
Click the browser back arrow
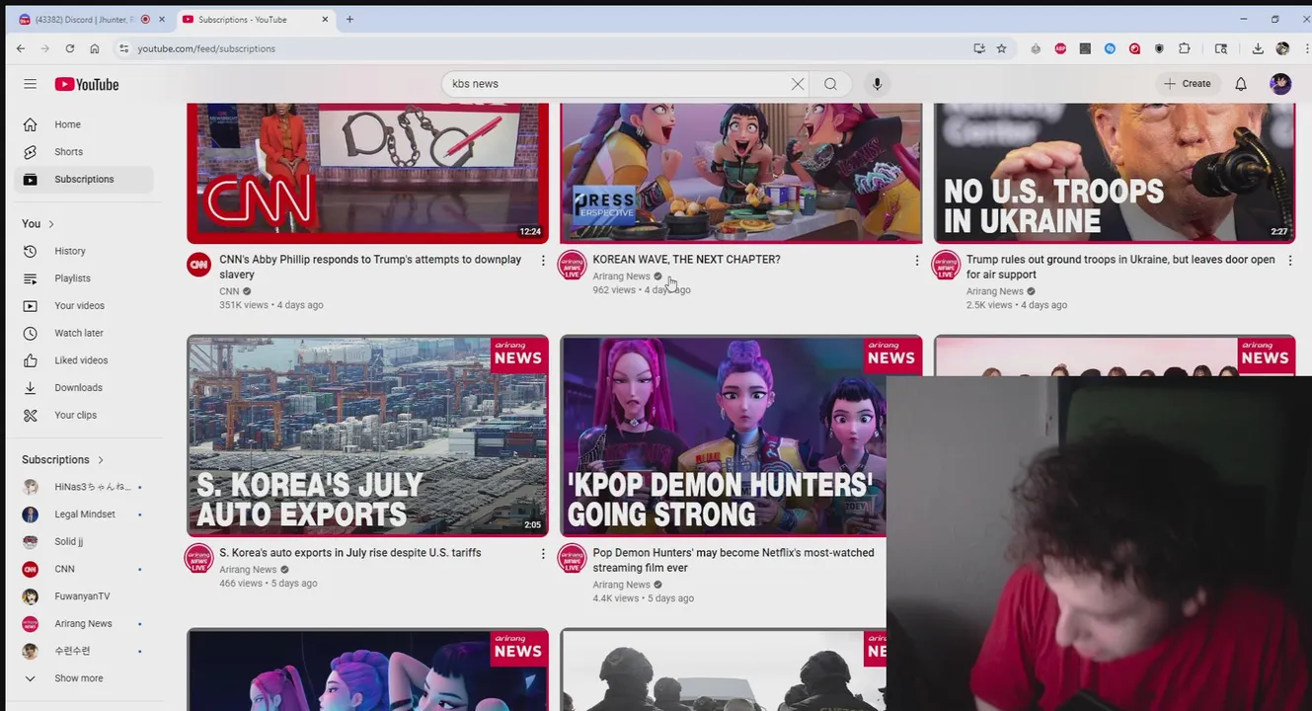click(21, 48)
